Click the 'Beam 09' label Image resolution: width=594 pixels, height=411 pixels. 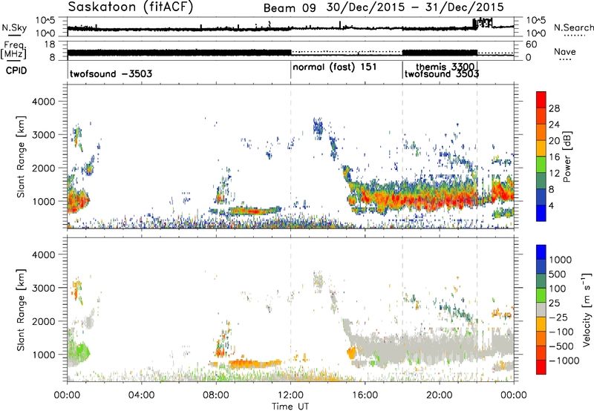point(290,8)
